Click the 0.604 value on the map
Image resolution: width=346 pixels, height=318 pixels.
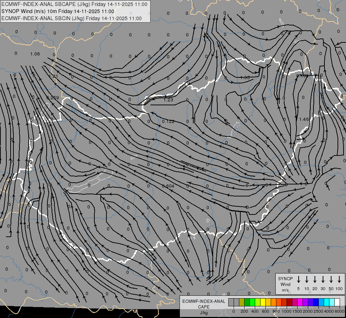[x=168, y=186]
